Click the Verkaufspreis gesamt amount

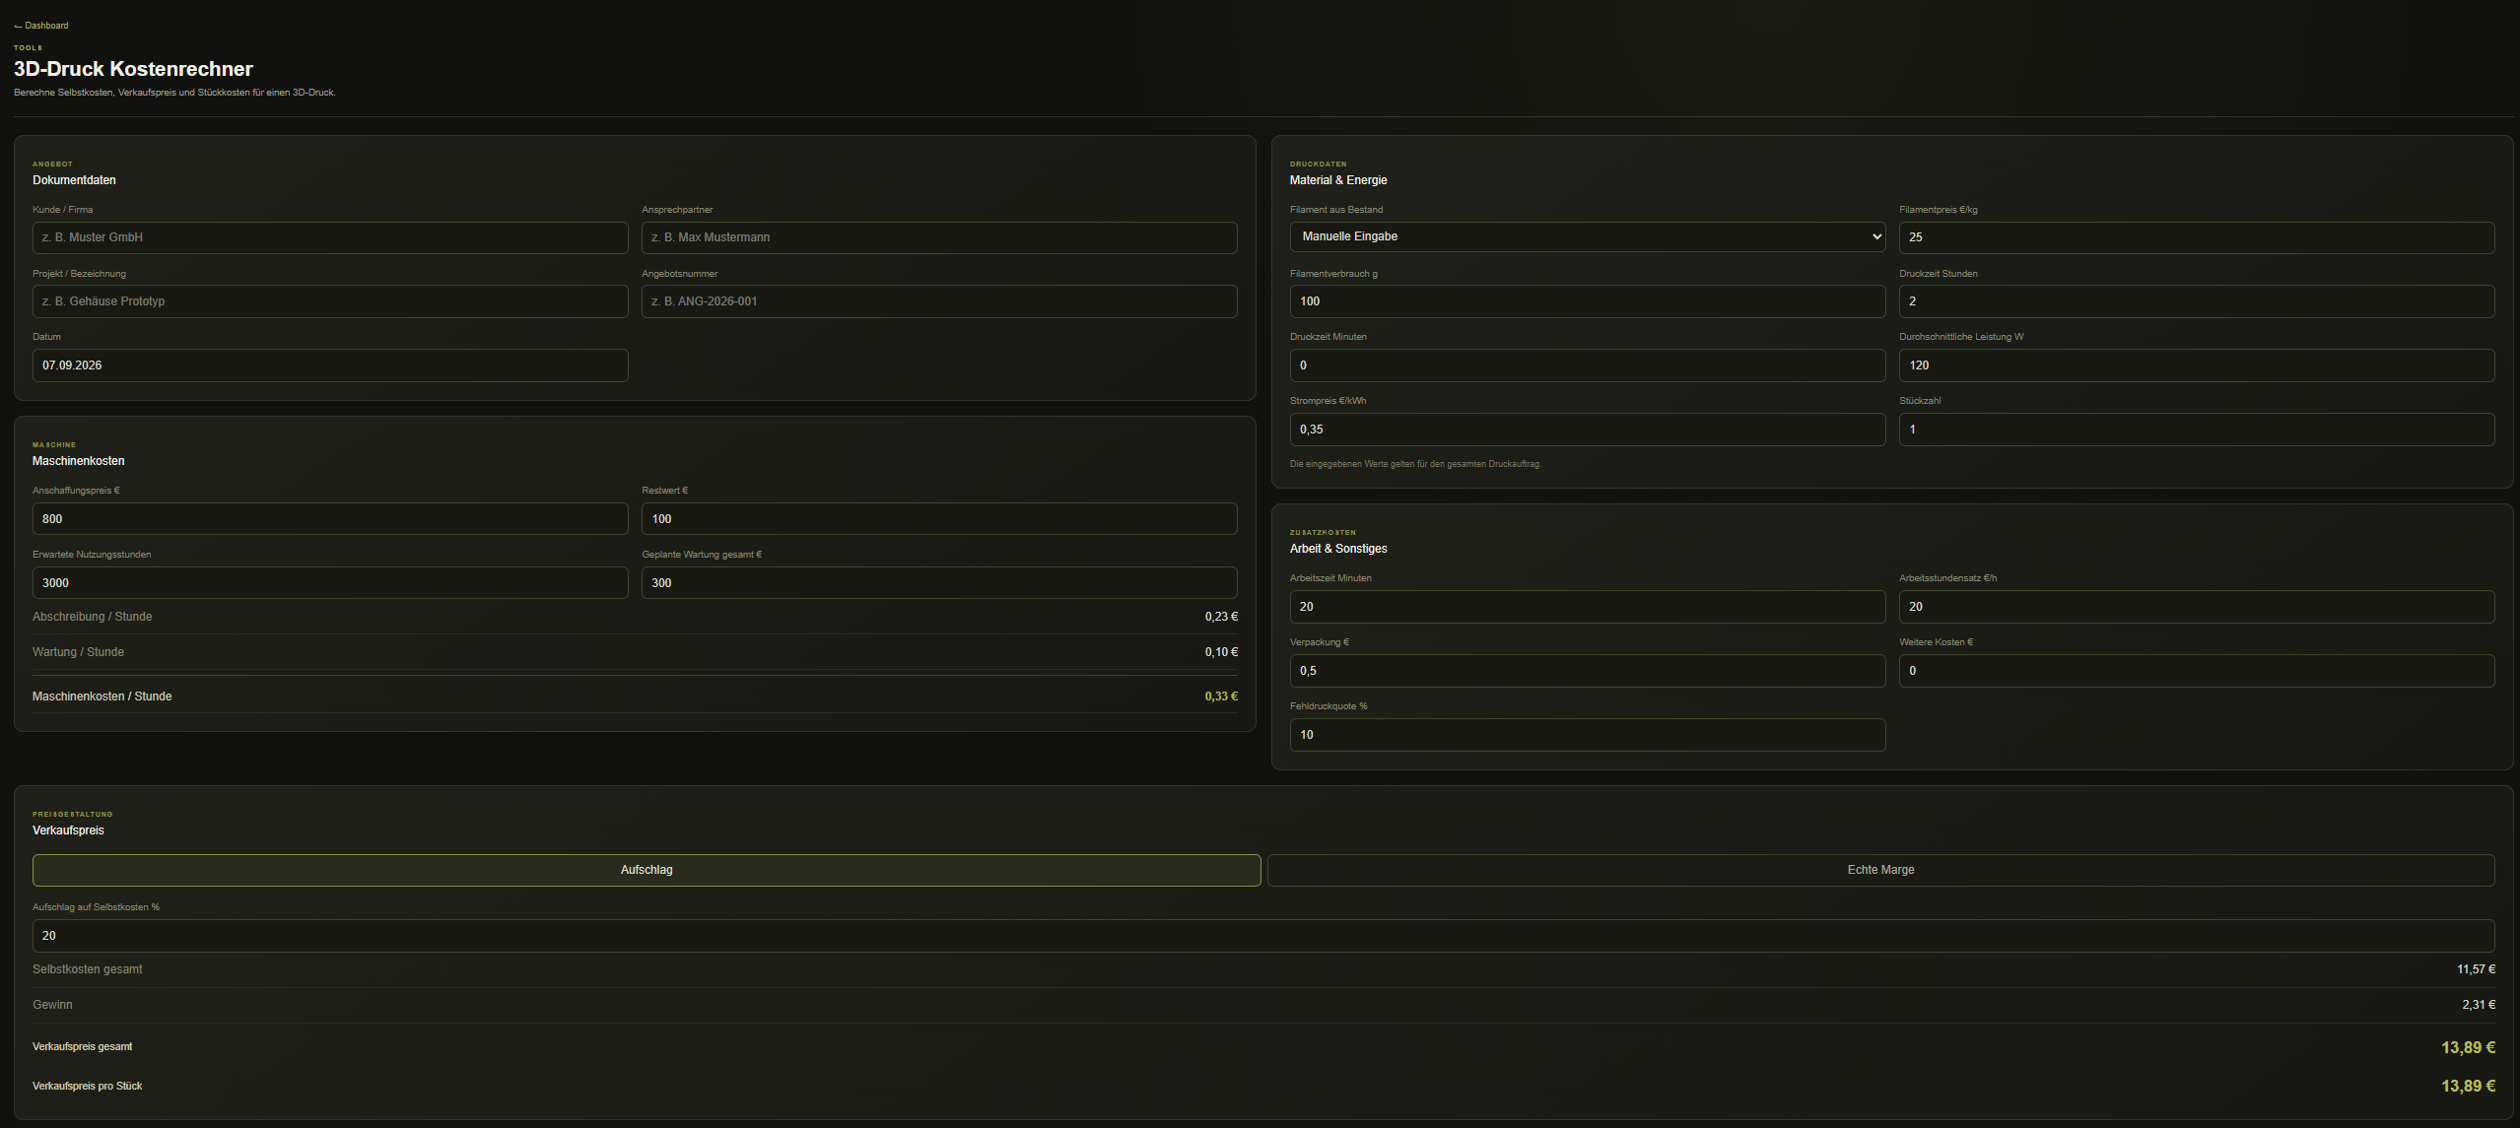[x=2468, y=1047]
